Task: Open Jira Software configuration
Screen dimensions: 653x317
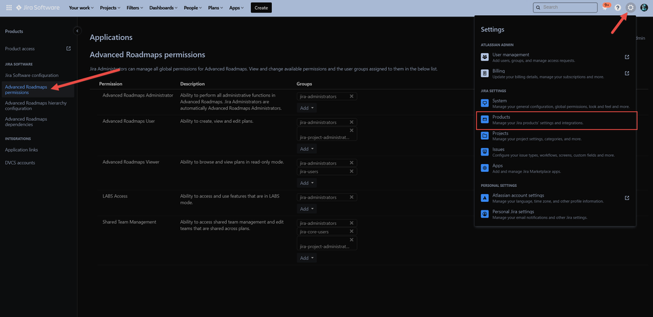Action: point(31,75)
